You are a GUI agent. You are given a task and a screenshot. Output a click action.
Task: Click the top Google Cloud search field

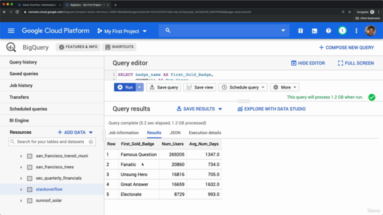click(x=224, y=30)
